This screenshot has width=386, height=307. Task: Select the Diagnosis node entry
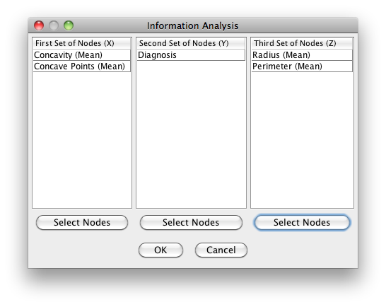click(191, 55)
